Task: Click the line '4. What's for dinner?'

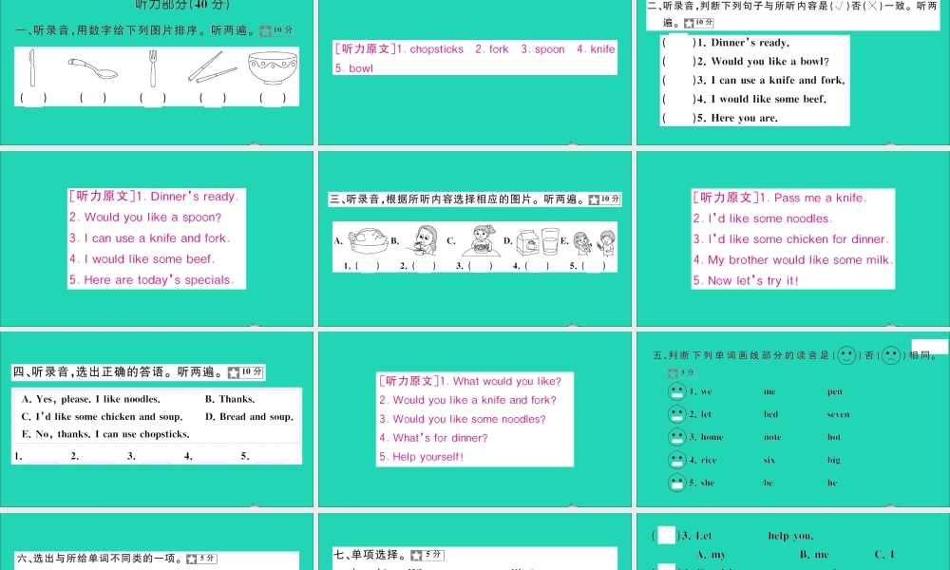Action: pyautogui.click(x=433, y=438)
